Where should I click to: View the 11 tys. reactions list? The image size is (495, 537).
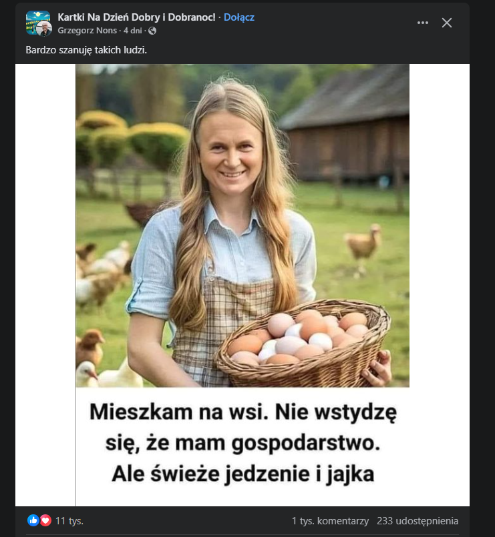(69, 520)
